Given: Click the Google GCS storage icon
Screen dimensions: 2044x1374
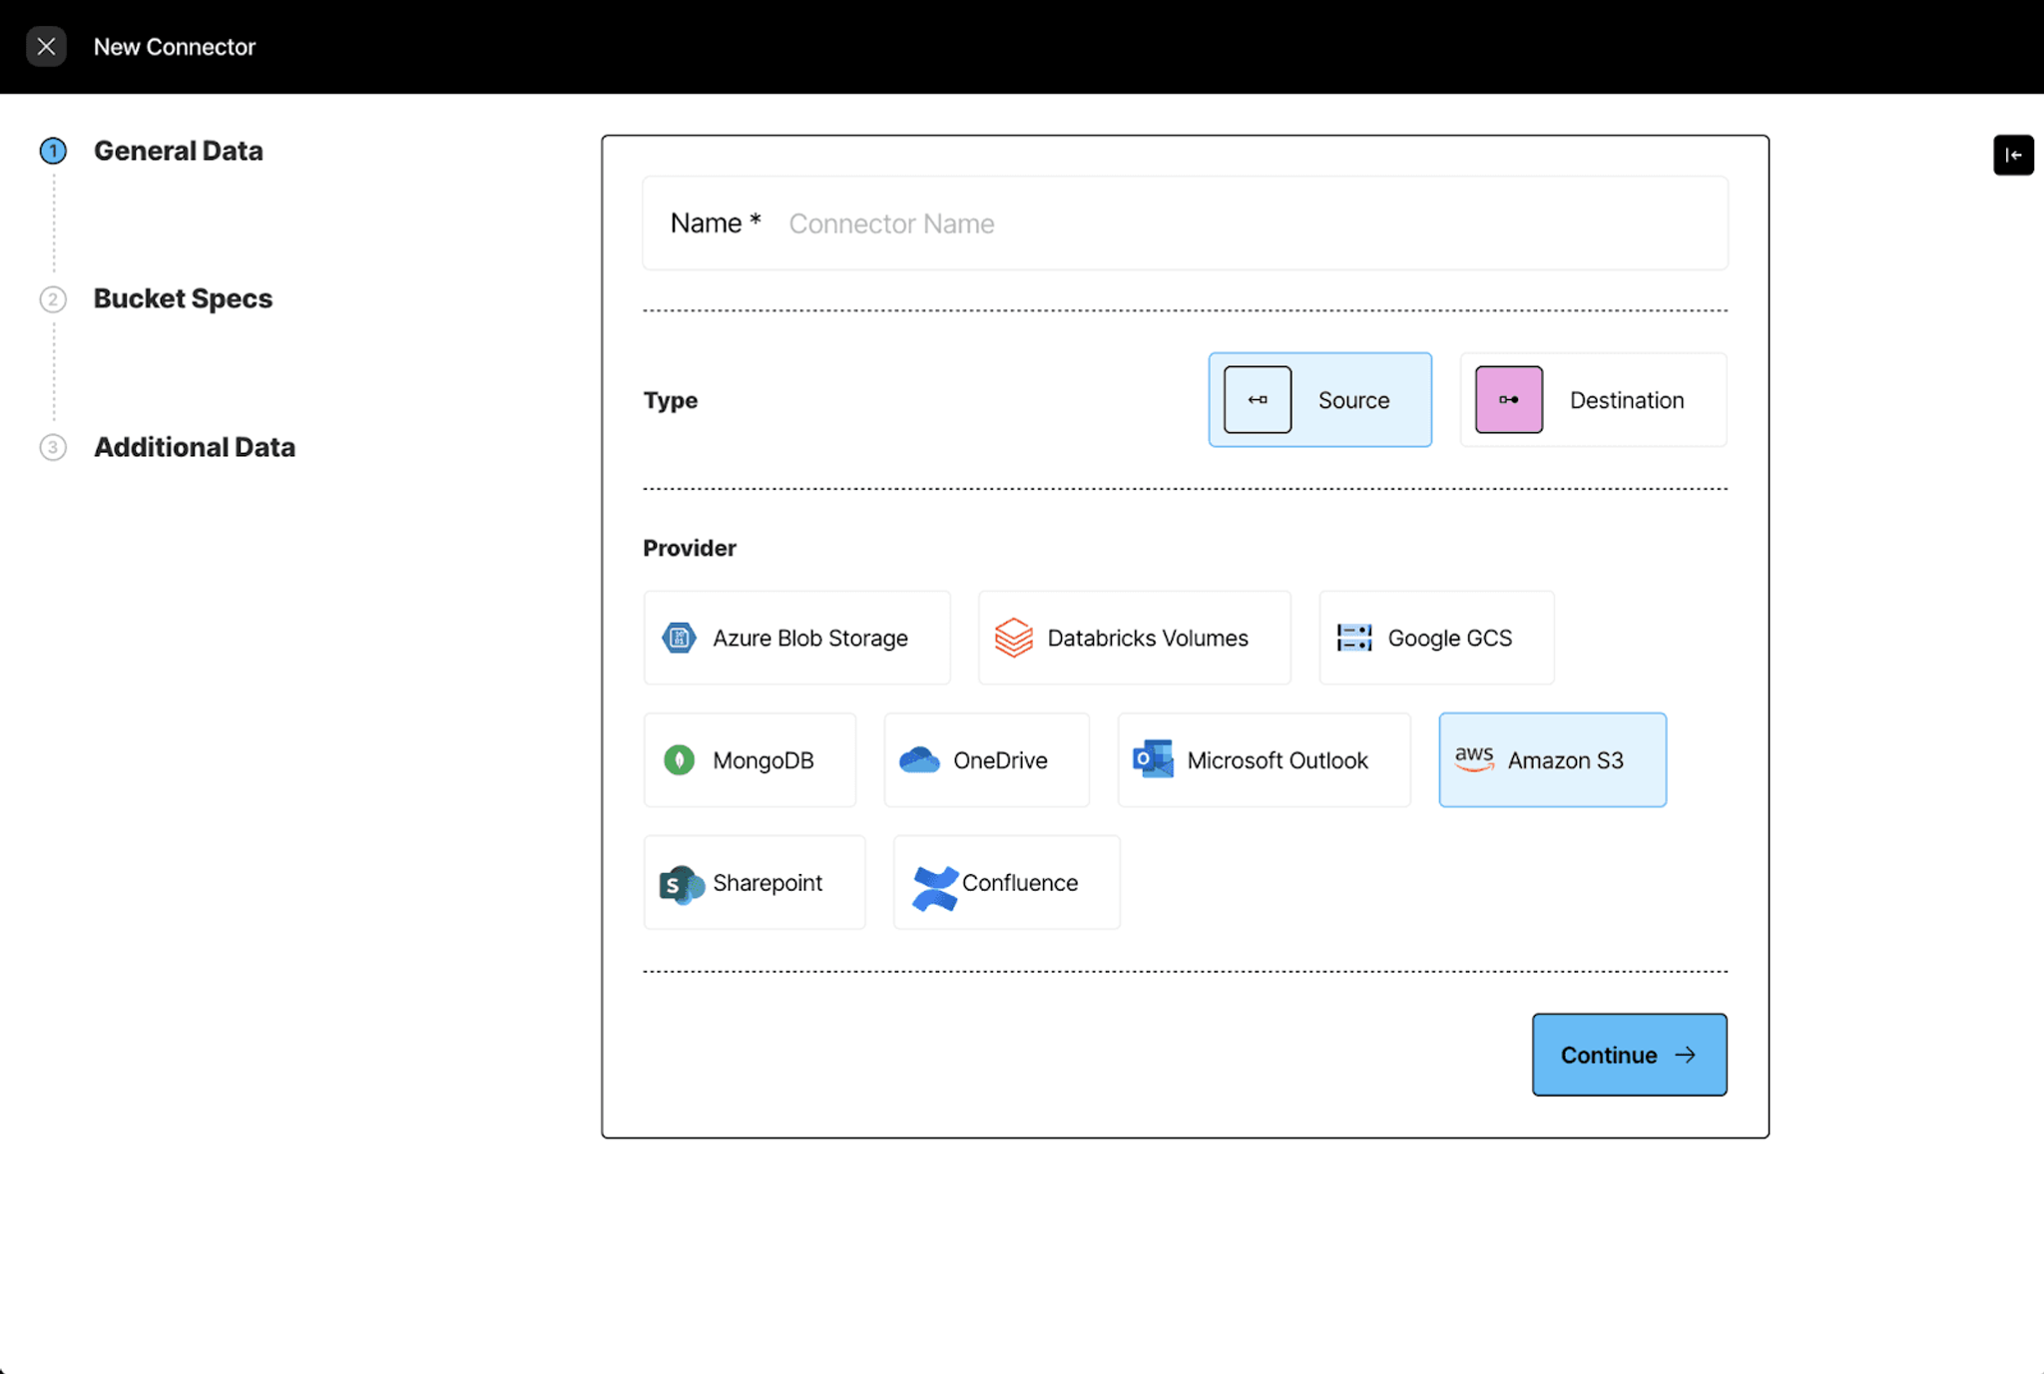Looking at the screenshot, I should click(x=1354, y=638).
